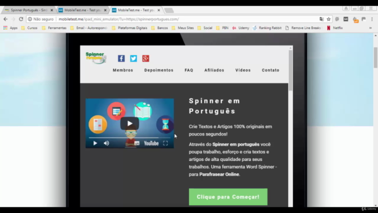Open the gear extension icon
This screenshot has width=378, height=213.
click(x=337, y=19)
